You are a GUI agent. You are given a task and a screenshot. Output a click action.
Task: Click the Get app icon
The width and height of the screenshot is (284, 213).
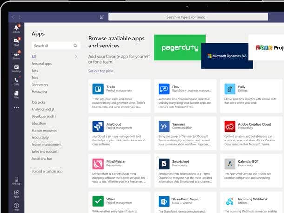tap(16, 180)
